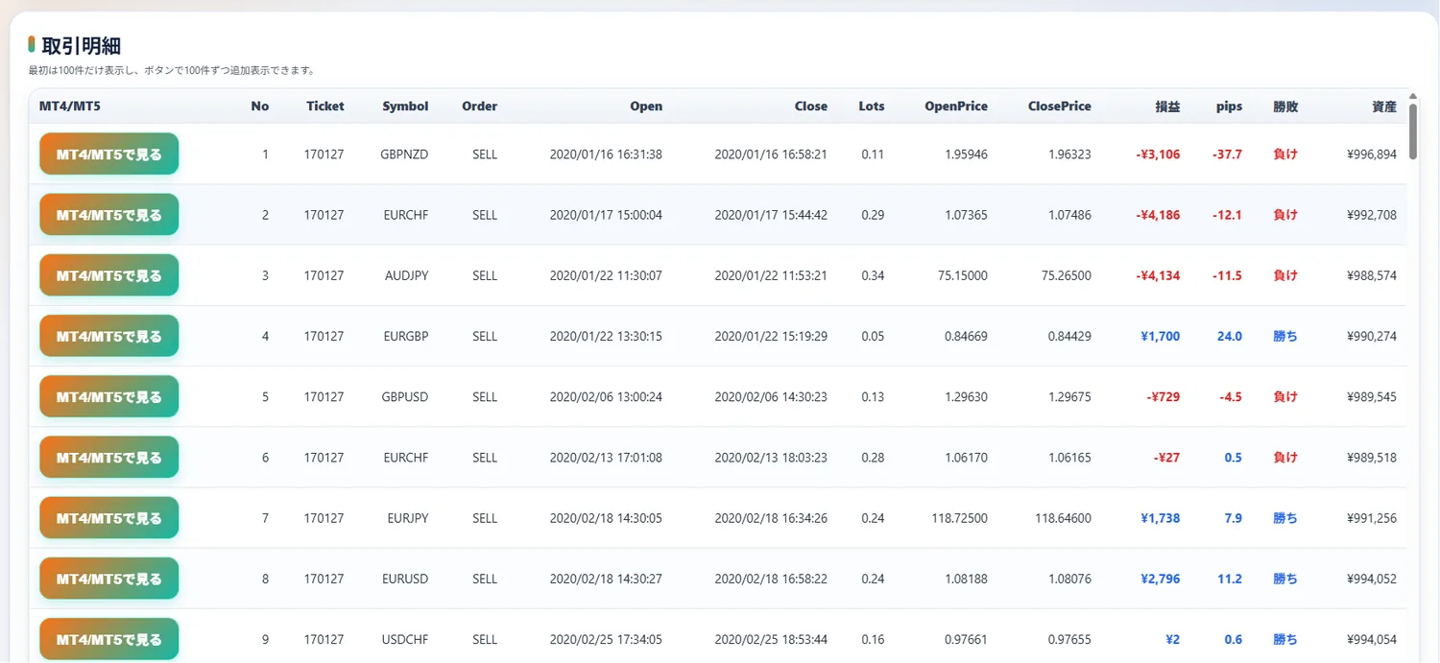Click the Open date column header
The image size is (1440, 663).
click(x=646, y=107)
